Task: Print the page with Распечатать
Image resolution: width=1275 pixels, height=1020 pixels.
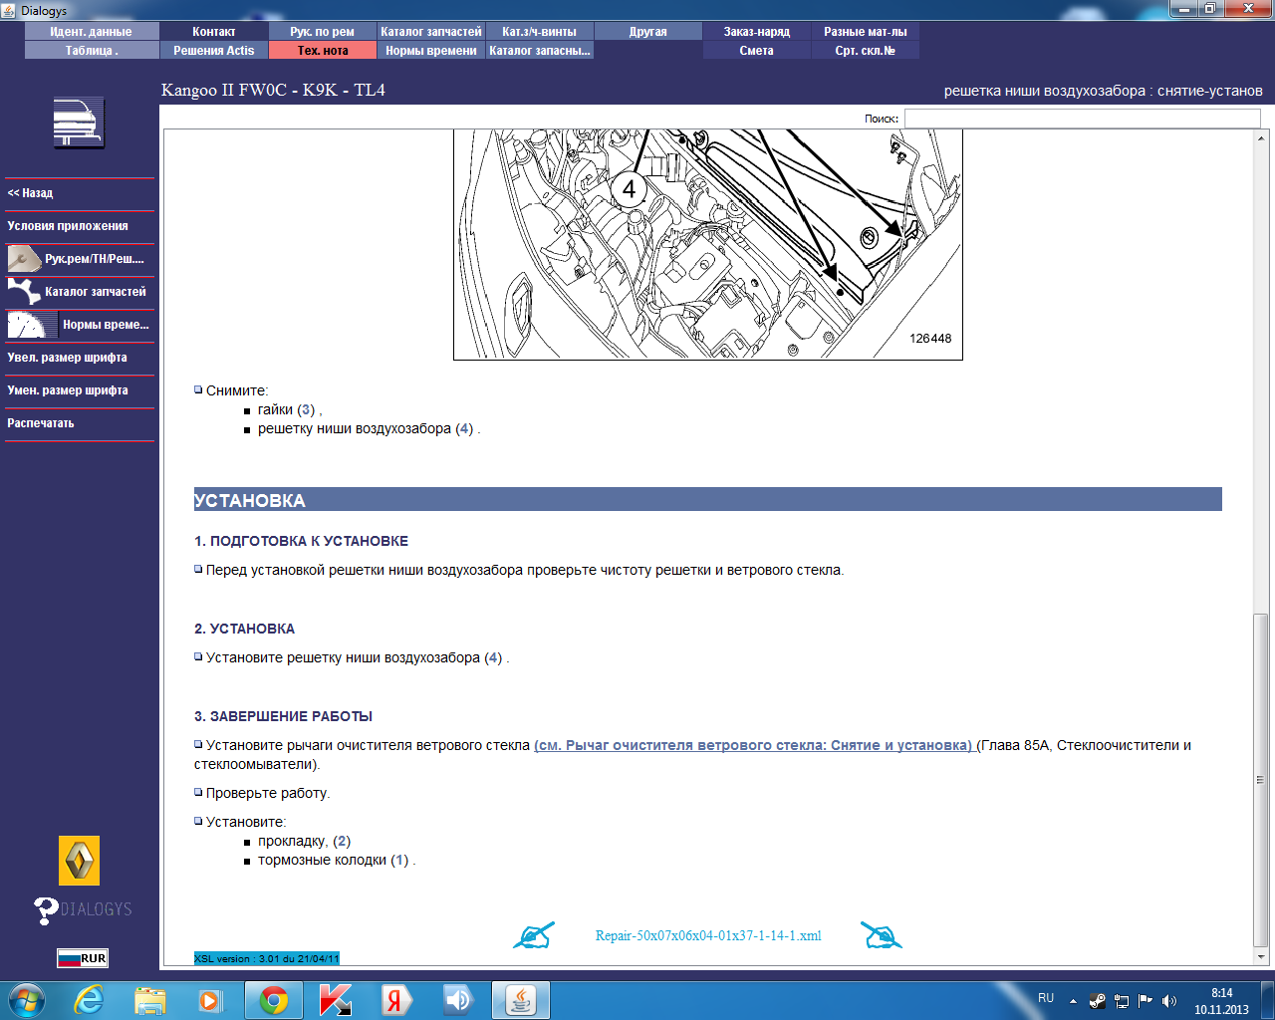Action: click(80, 423)
